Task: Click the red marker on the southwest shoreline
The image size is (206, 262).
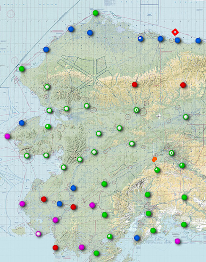Action: point(55,248)
